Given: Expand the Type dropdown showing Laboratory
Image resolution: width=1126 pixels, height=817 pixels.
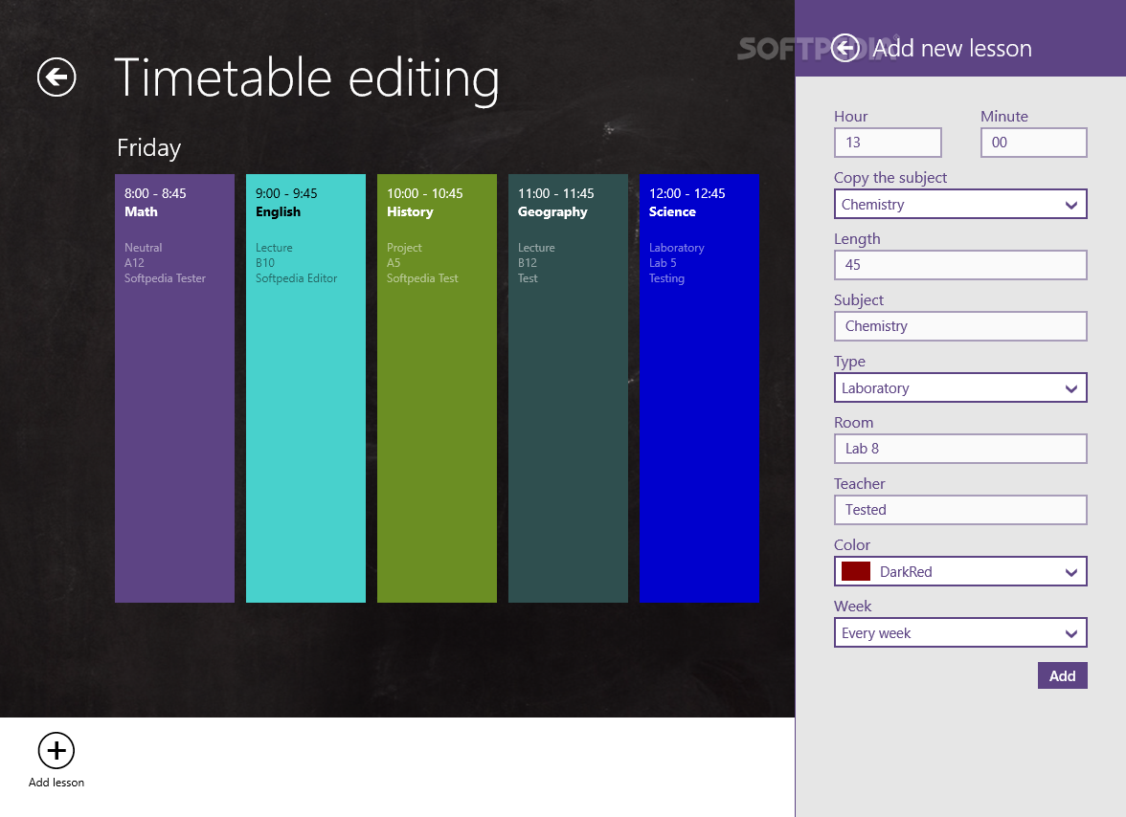Looking at the screenshot, I should (960, 388).
